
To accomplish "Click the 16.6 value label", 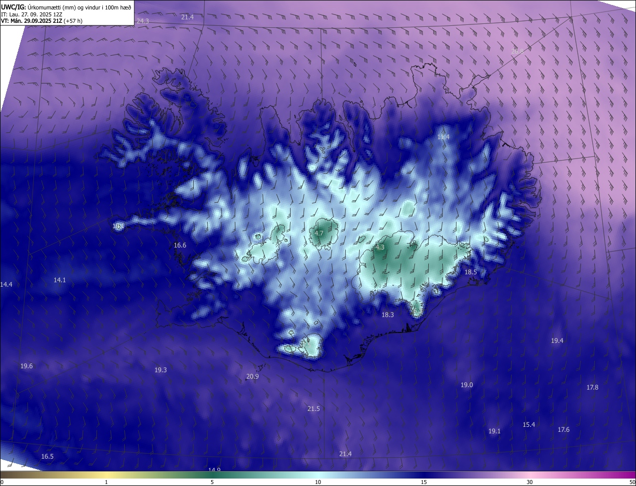I will click(180, 245).
